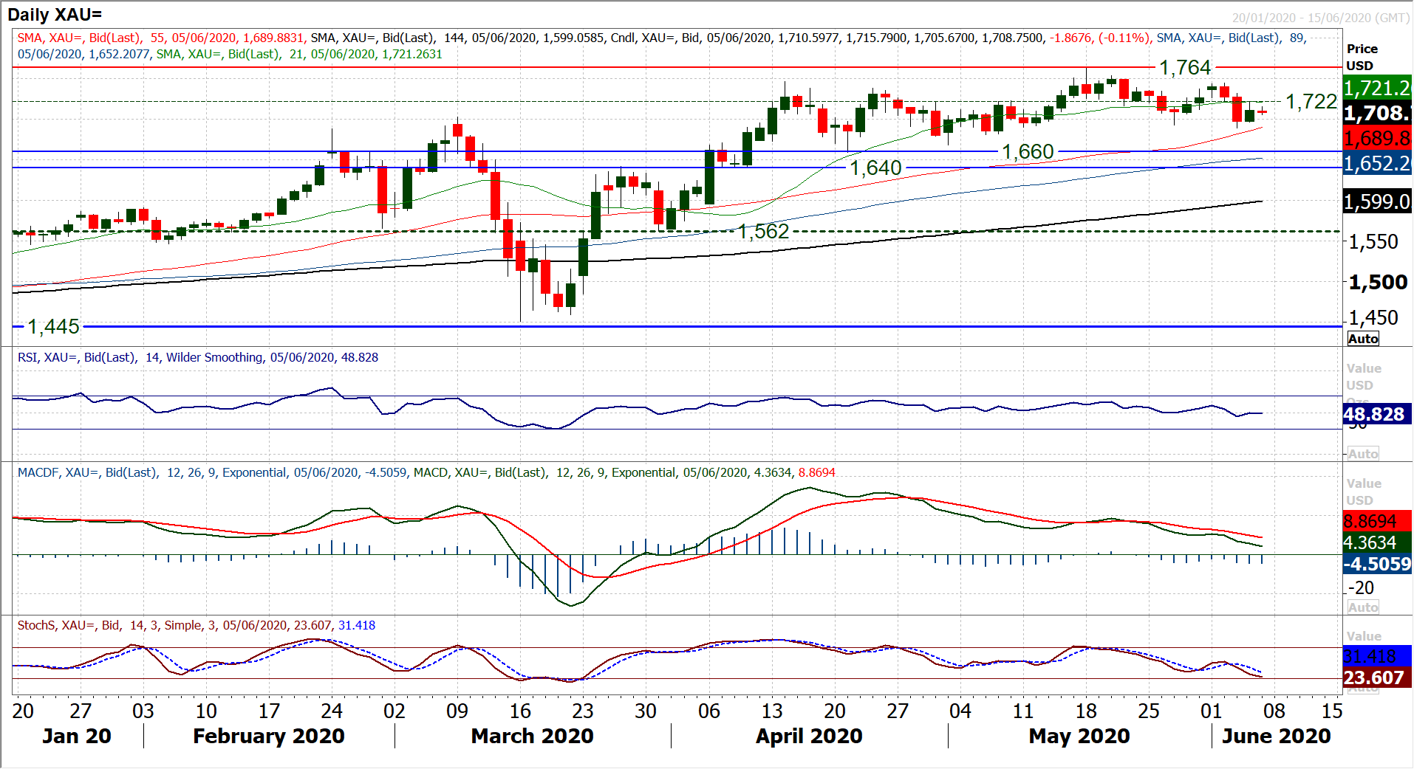Click the Auto button in the MACD panel
Viewport: 1414px width, 769px height.
pos(1363,607)
